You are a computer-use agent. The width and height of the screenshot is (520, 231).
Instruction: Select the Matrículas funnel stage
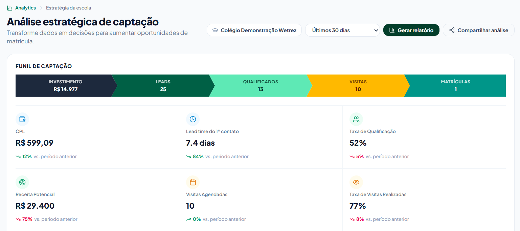point(455,86)
